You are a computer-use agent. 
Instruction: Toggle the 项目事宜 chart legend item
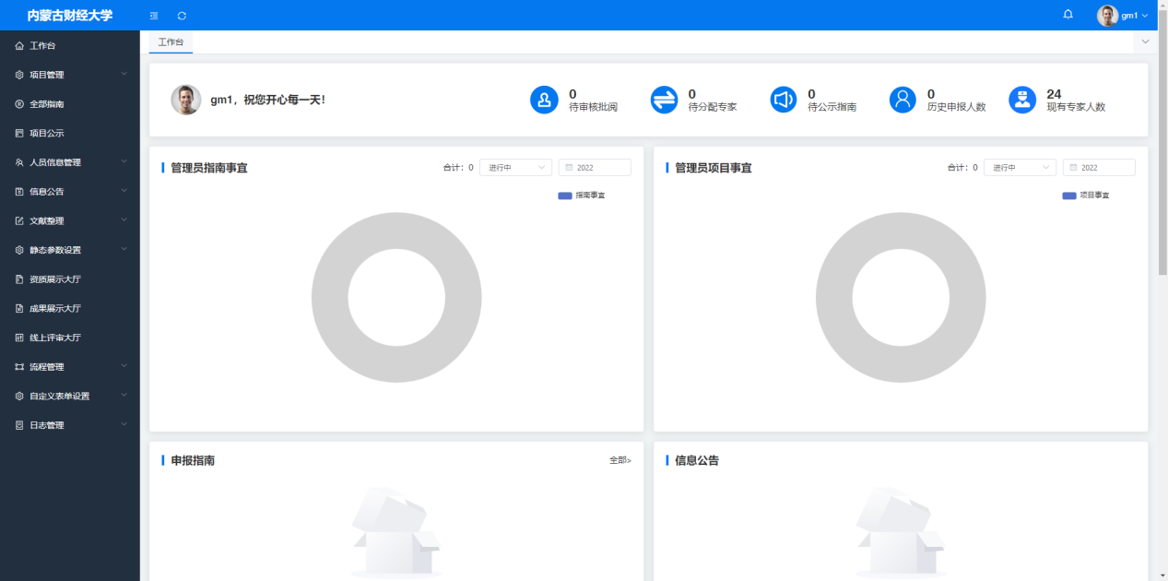[x=1086, y=196]
